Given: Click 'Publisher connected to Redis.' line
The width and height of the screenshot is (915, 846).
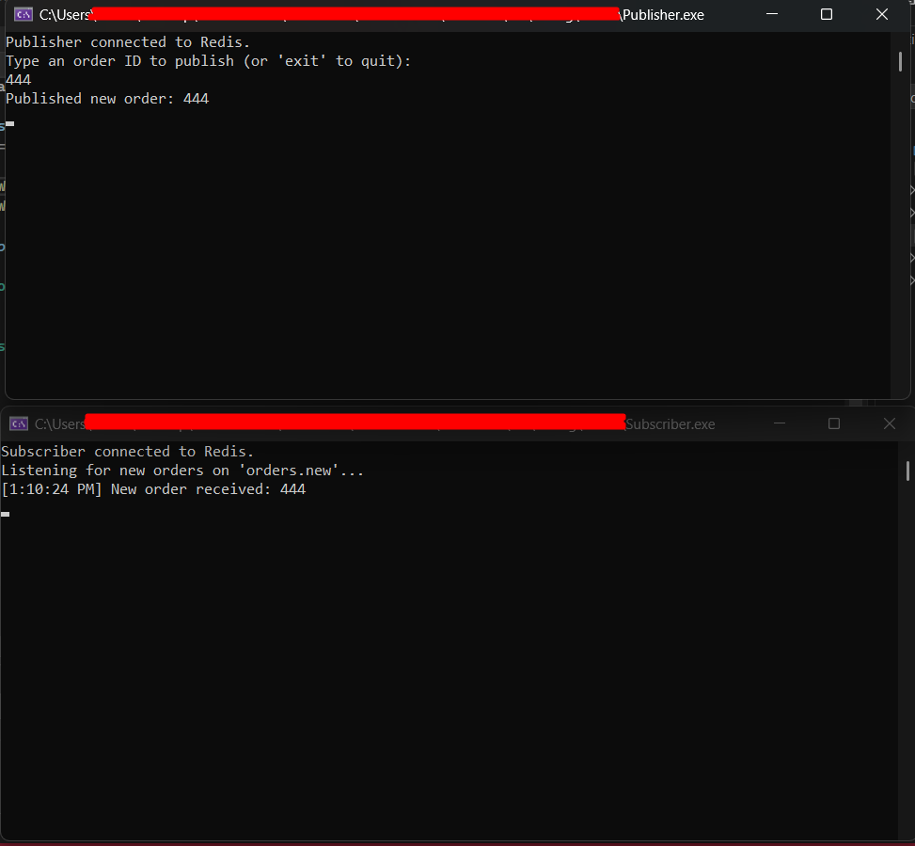Looking at the screenshot, I should (128, 42).
